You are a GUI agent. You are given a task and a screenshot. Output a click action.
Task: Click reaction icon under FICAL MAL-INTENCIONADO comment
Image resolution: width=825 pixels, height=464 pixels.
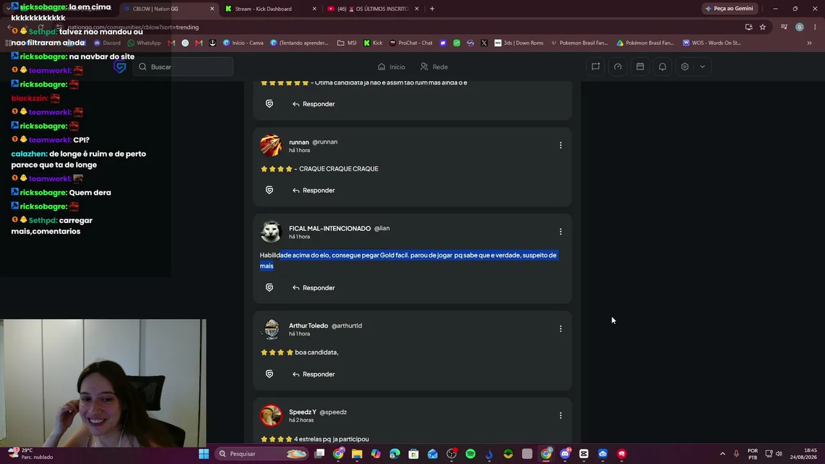(x=269, y=288)
